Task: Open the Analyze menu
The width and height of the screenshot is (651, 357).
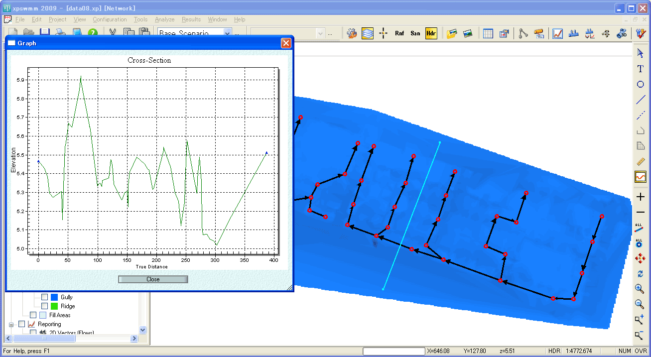Action: (x=164, y=19)
